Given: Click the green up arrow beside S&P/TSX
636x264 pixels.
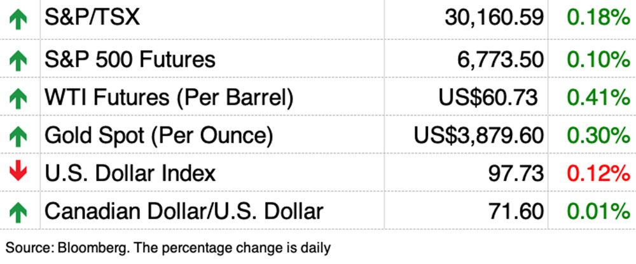Looking at the screenshot, I should point(18,20).
